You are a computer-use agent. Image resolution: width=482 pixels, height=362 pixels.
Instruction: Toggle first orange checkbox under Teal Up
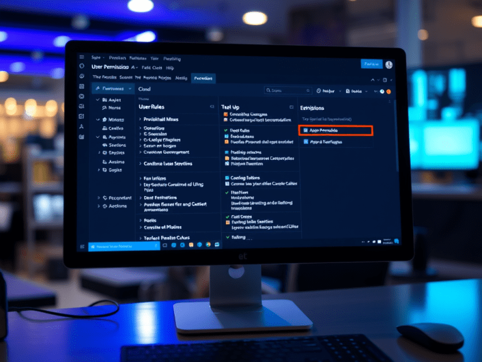226,114
